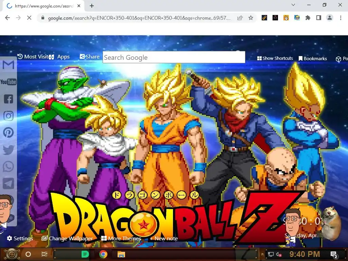Image resolution: width=348 pixels, height=261 pixels.
Task: Click the Search Google box
Action: [174, 57]
